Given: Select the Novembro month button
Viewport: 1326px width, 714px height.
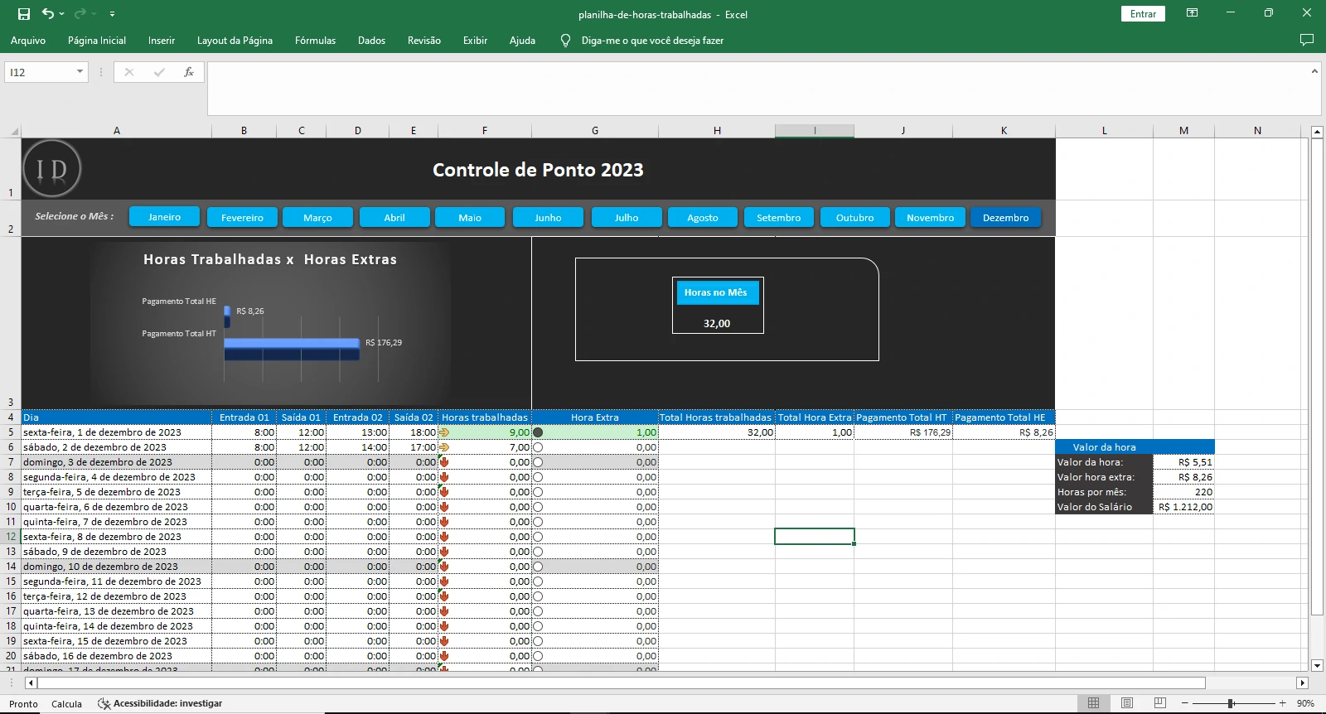Looking at the screenshot, I should [930, 217].
